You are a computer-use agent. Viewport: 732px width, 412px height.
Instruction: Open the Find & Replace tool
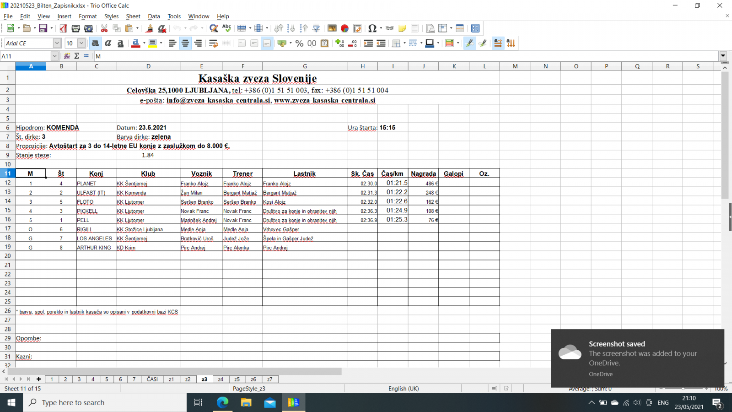tap(214, 28)
